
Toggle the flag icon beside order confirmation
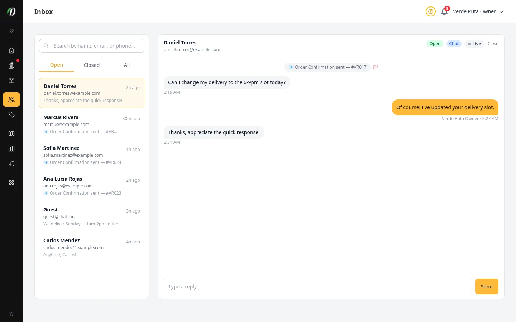click(376, 67)
